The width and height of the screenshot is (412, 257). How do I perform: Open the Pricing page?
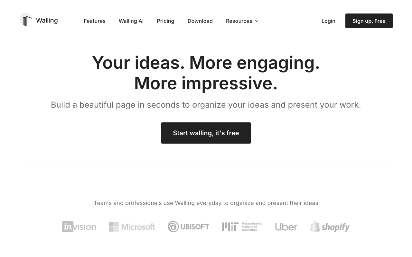click(x=165, y=21)
